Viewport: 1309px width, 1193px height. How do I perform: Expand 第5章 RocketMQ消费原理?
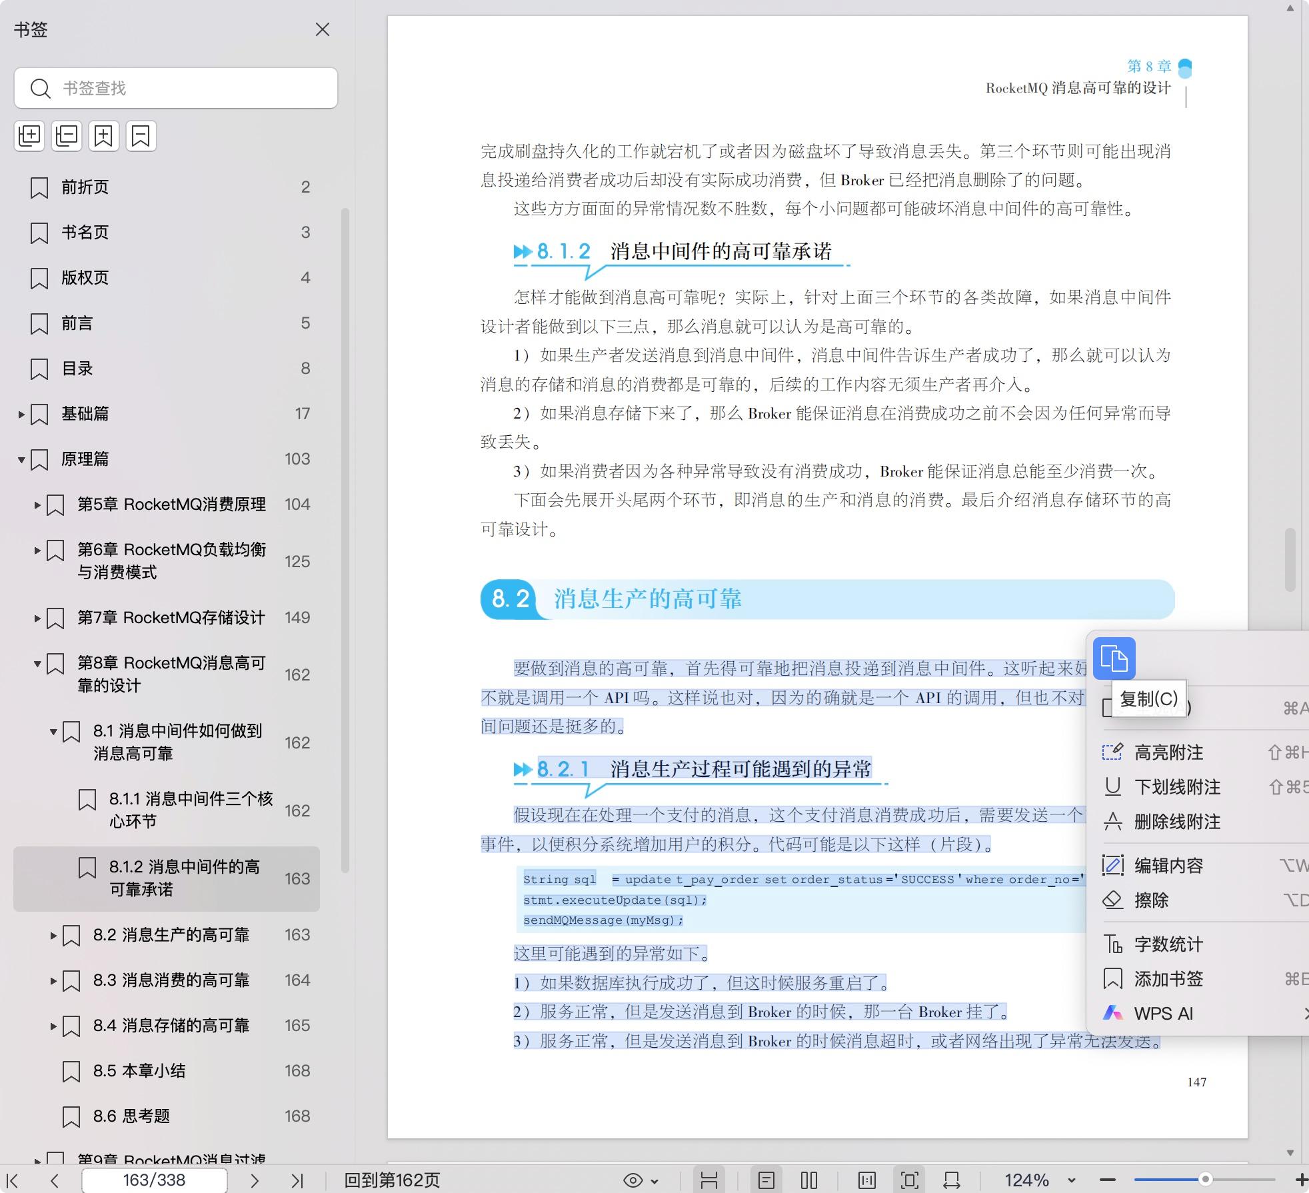[x=37, y=505]
